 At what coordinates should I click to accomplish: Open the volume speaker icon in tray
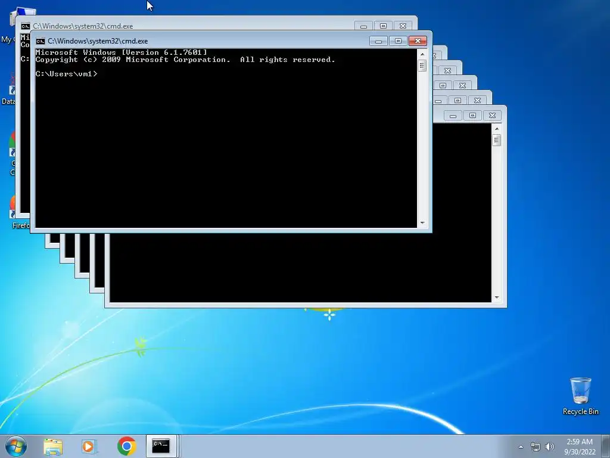point(549,447)
